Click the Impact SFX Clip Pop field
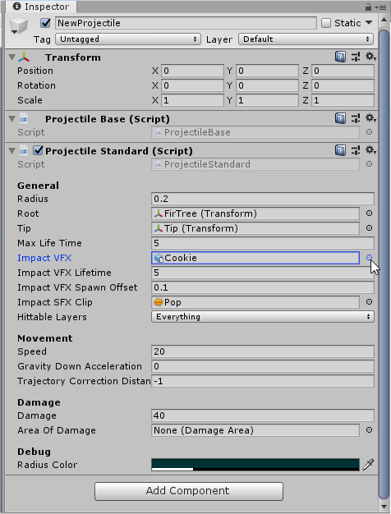This screenshot has width=391, height=514. (255, 302)
